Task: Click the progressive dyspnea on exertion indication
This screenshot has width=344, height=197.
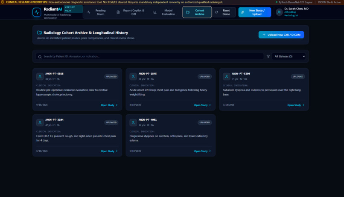Action: click(x=169, y=138)
